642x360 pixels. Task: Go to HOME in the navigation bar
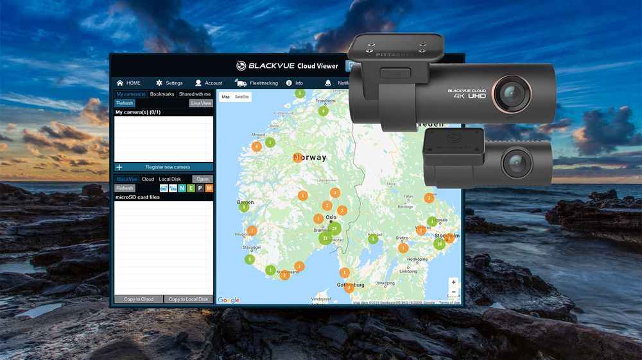(128, 83)
